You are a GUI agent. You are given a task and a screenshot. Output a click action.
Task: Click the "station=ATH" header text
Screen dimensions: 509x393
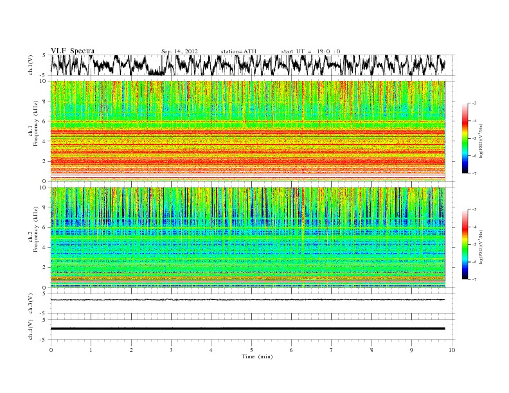click(238, 51)
